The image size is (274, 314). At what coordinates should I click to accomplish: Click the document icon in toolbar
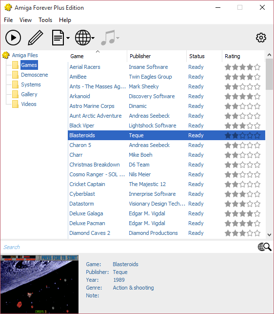click(58, 38)
